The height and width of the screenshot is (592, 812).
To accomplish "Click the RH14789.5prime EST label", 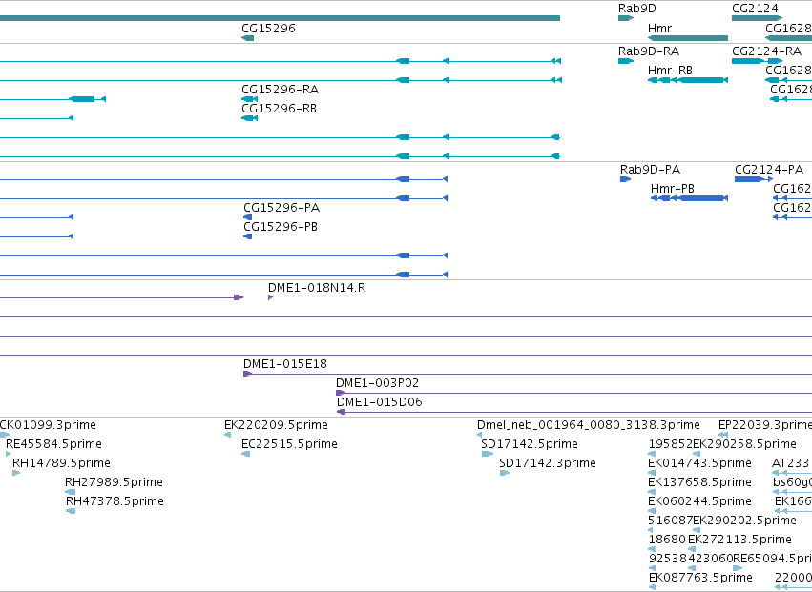I will pos(61,463).
